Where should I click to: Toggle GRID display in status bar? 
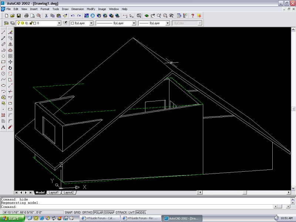[77, 212]
